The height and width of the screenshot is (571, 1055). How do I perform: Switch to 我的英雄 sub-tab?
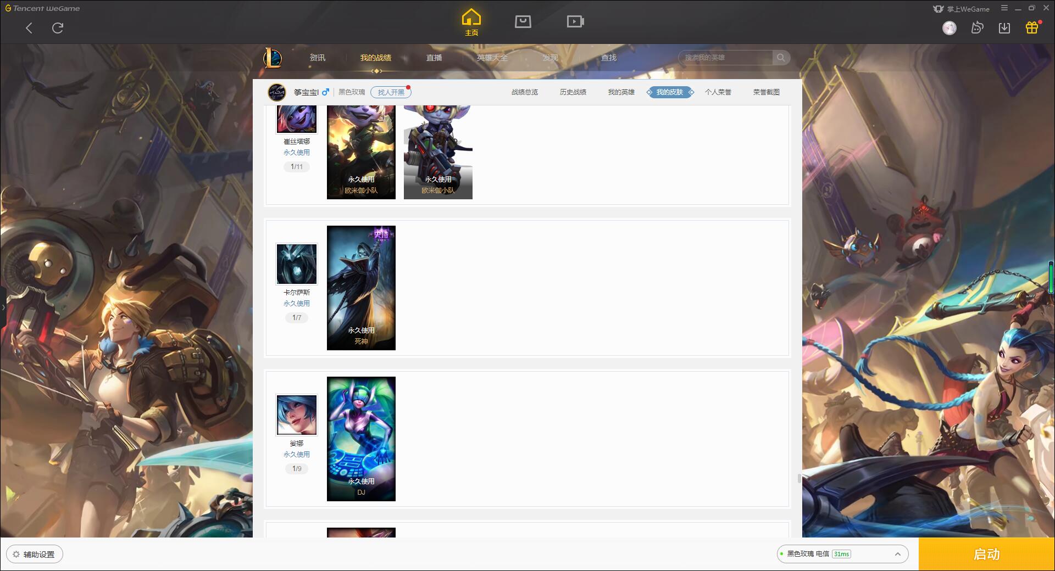point(621,92)
